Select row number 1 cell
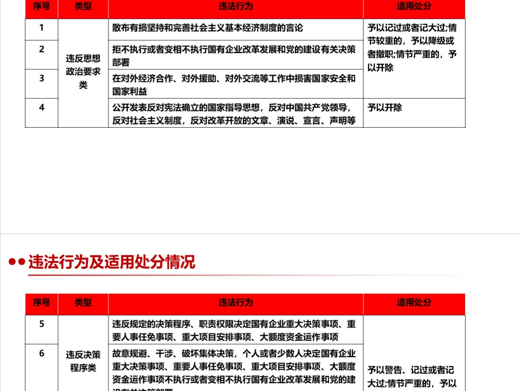Viewport: 521px width, 391px height. pyautogui.click(x=42, y=30)
